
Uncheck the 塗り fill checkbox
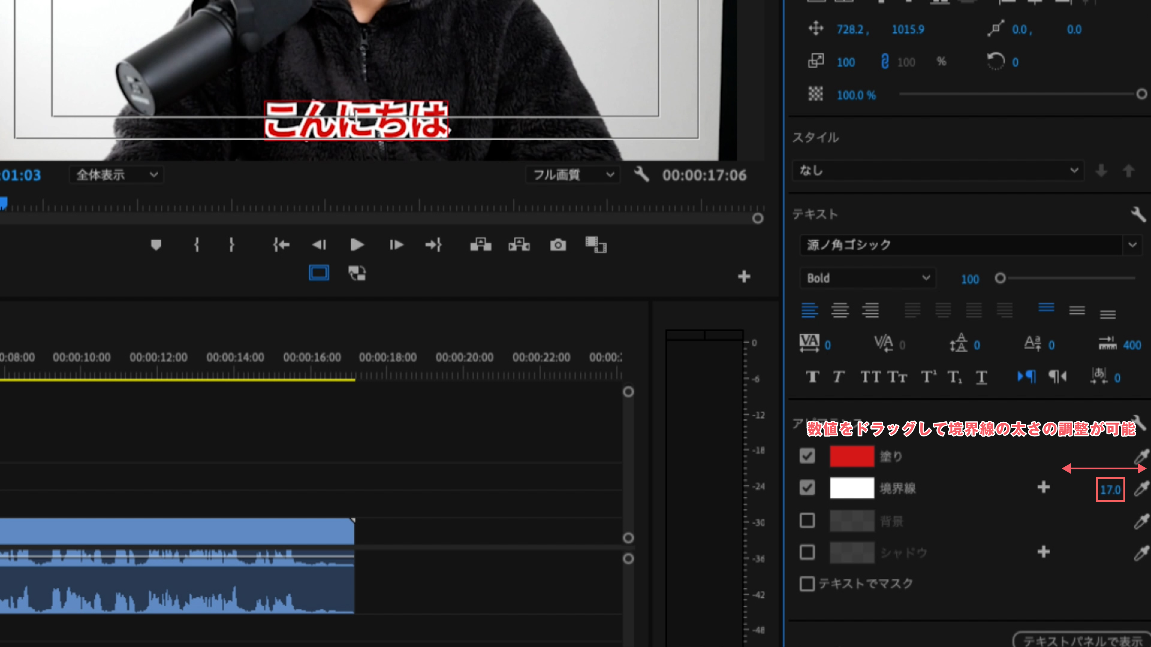click(x=807, y=456)
